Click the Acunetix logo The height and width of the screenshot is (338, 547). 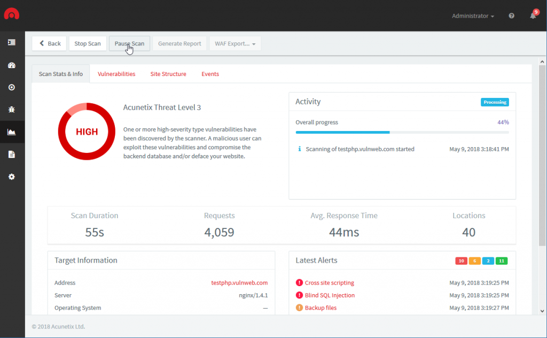12,14
